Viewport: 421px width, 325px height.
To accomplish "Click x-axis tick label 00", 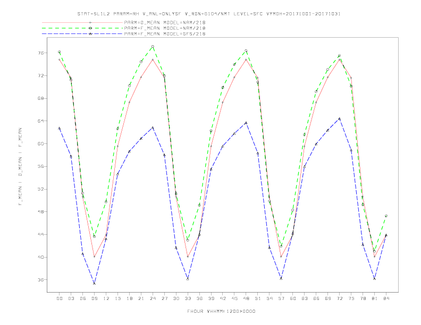I will click(x=60, y=298).
